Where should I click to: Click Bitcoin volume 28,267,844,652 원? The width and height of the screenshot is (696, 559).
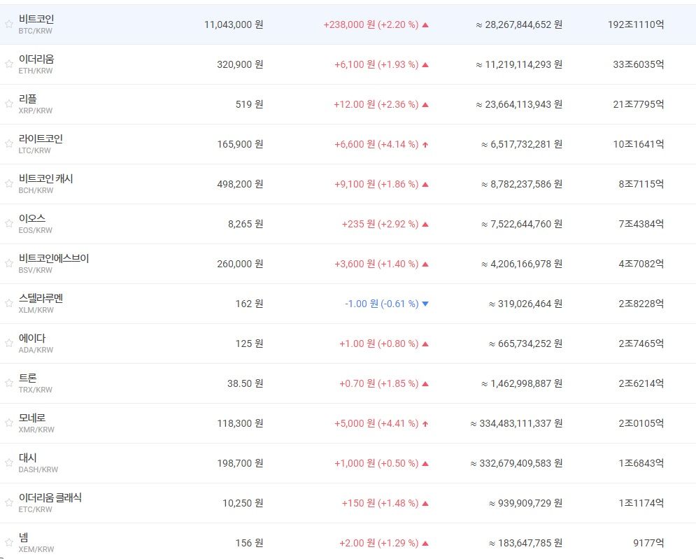tap(519, 25)
